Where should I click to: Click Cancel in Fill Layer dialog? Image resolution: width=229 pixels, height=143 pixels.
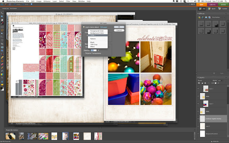pyautogui.click(x=119, y=30)
